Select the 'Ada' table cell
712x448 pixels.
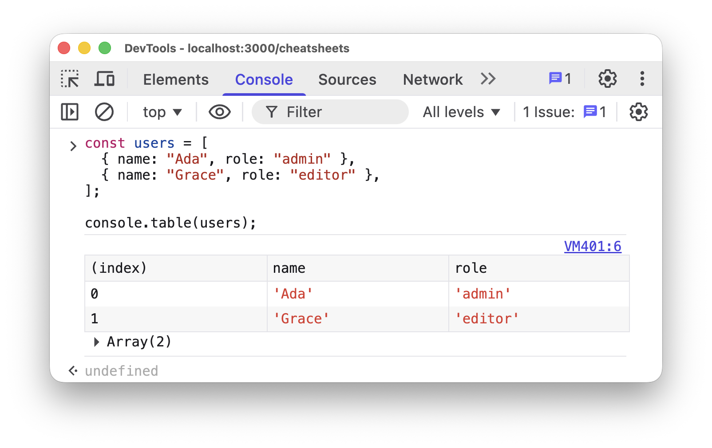[x=358, y=294]
